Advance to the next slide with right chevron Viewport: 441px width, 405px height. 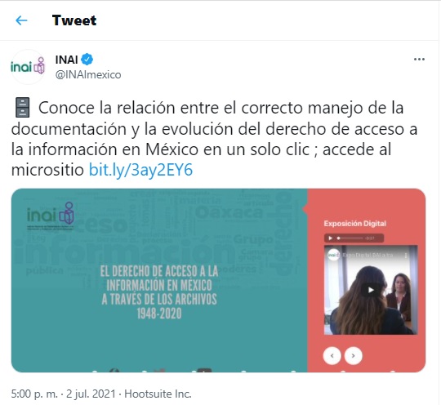(354, 356)
